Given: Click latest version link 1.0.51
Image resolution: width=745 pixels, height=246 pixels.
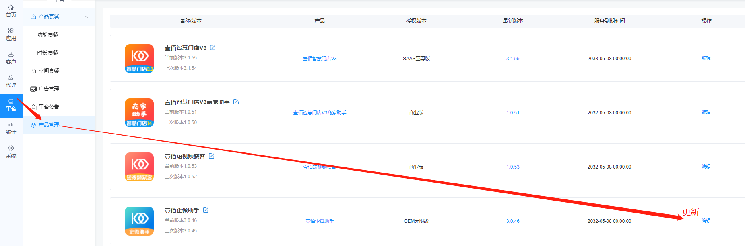Looking at the screenshot, I should (x=513, y=113).
